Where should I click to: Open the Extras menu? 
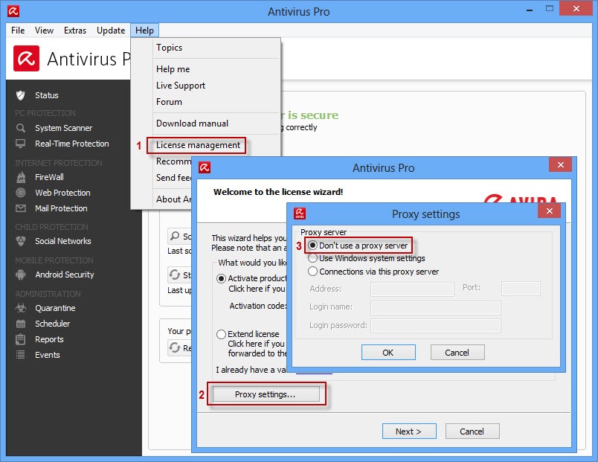(x=75, y=31)
